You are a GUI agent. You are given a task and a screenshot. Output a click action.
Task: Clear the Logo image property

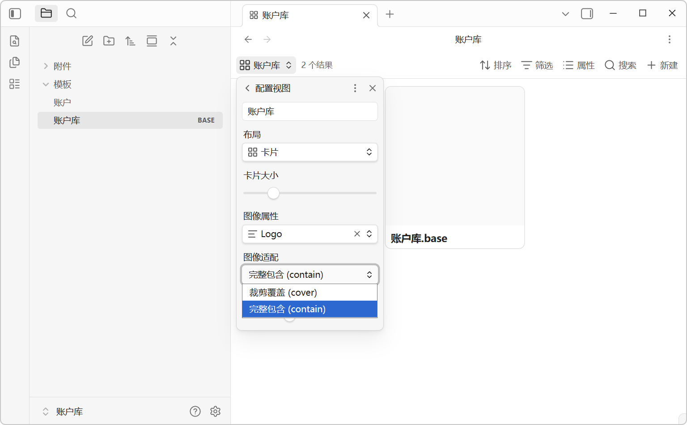(357, 234)
